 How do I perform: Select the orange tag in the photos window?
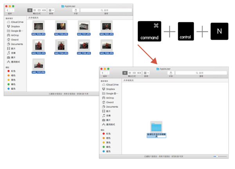coord(11,75)
